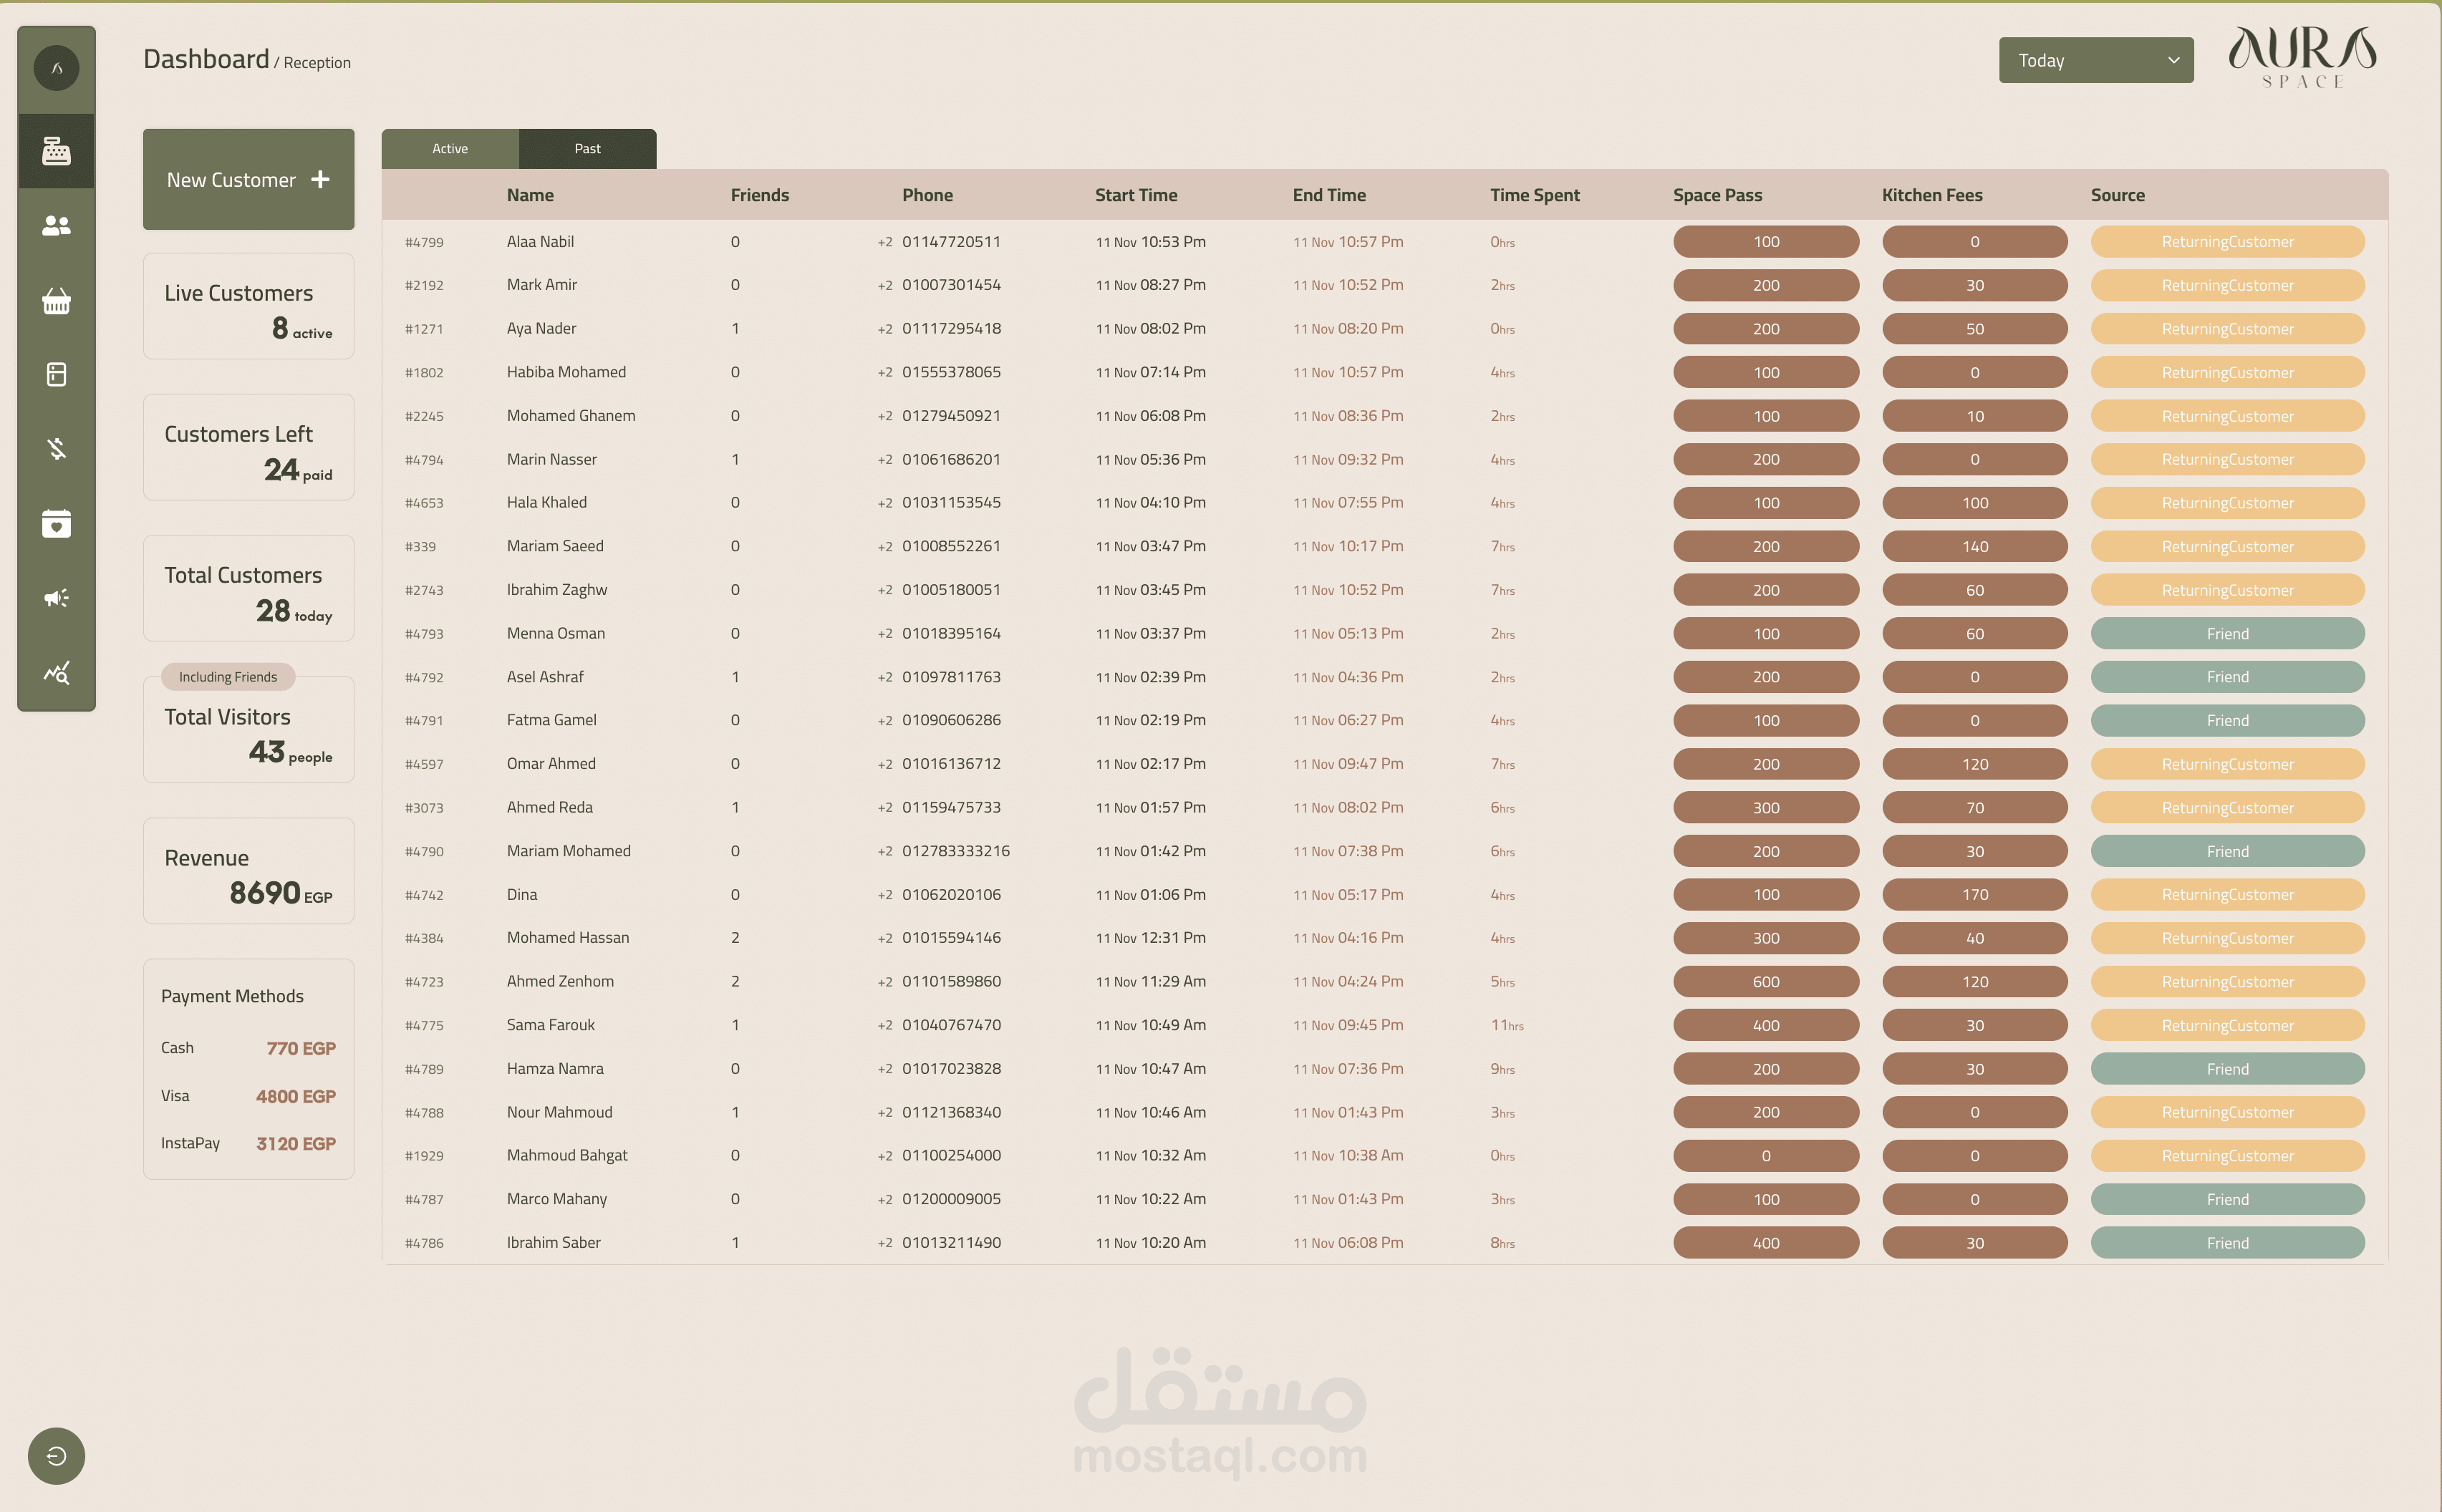Click the New Customer button
Viewport: 2442px width, 1512px height.
pos(248,179)
